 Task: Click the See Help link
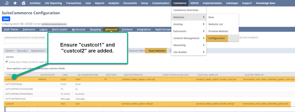[10, 57]
